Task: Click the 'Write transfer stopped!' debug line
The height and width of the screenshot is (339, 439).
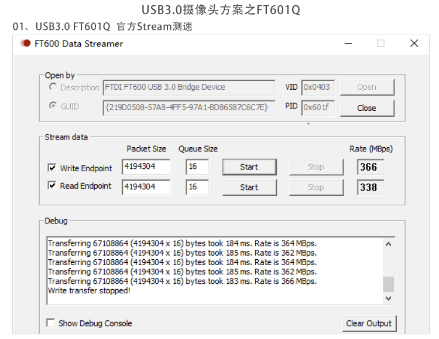Action: pyautogui.click(x=89, y=291)
